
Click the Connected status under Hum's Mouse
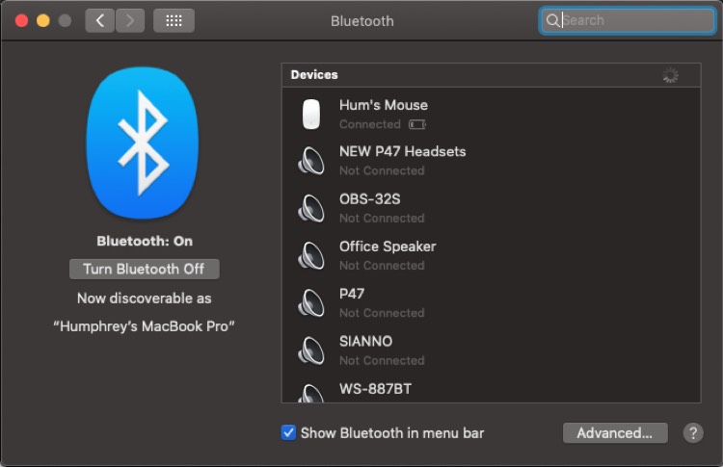(370, 124)
